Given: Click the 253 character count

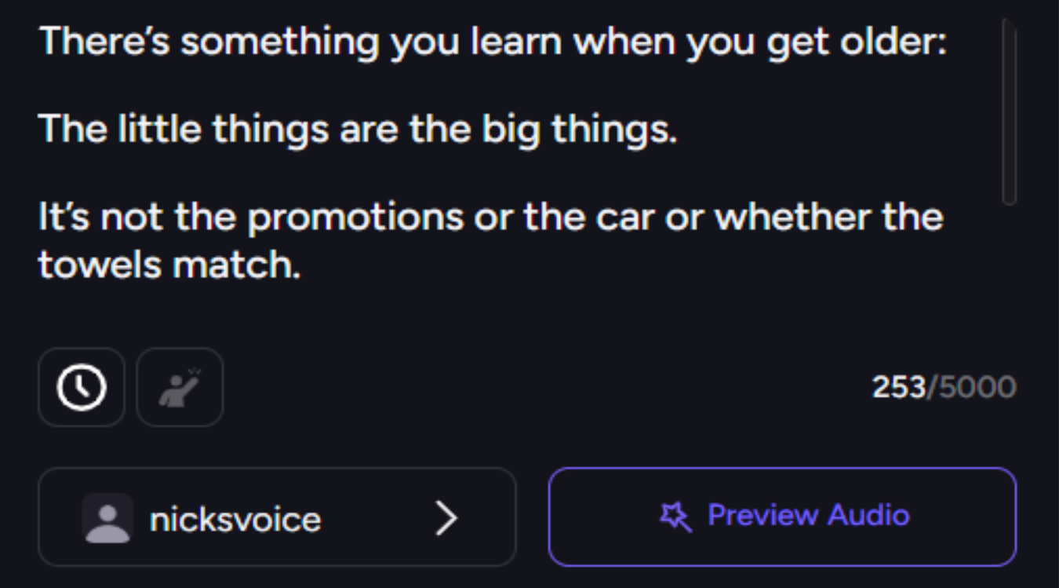Looking at the screenshot, I should [899, 387].
